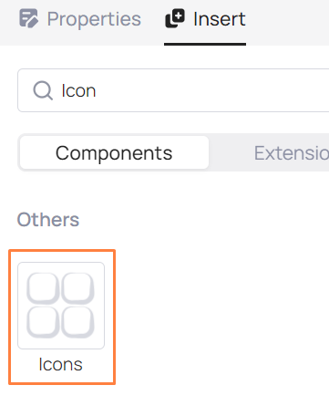
Task: Click the Others section heading
Action: click(48, 220)
